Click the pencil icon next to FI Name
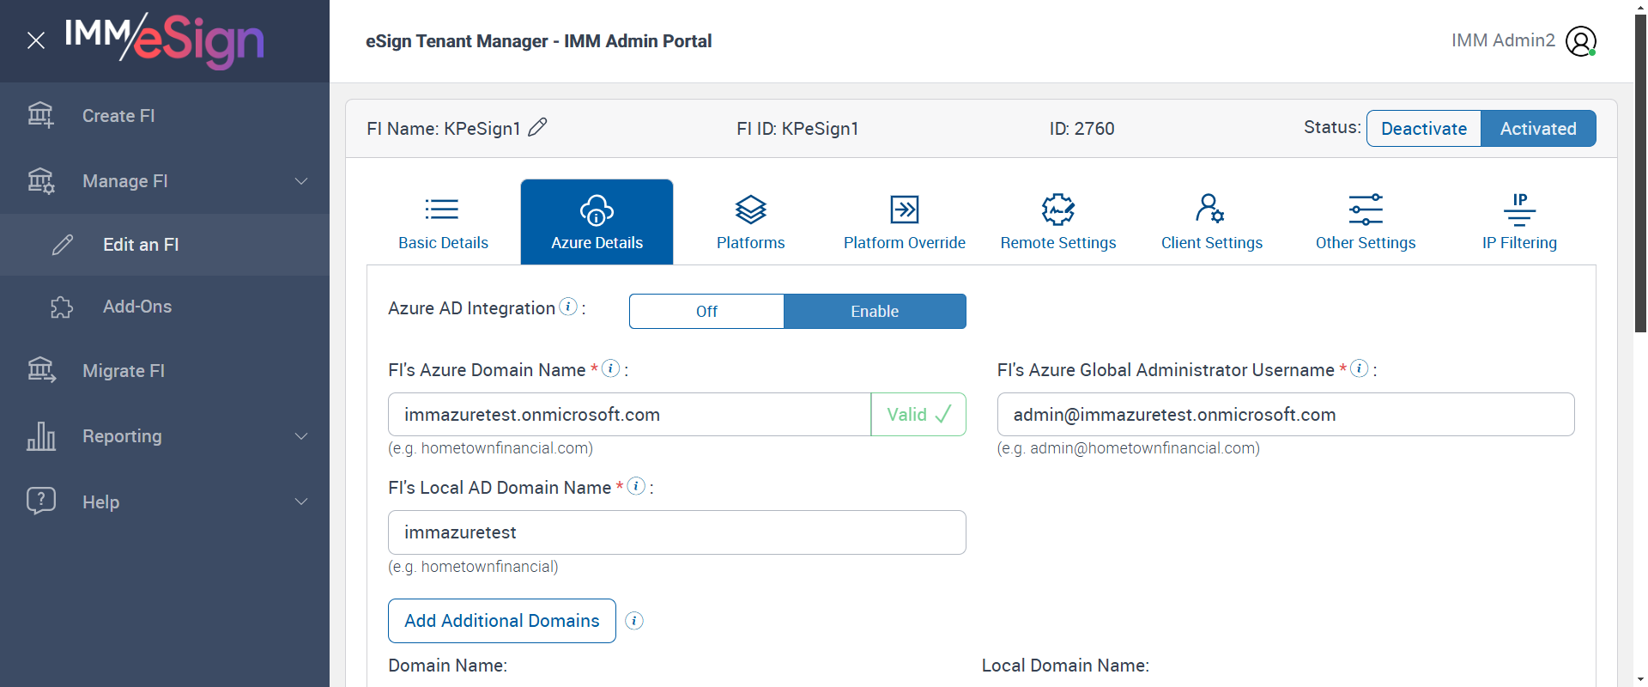 point(537,128)
